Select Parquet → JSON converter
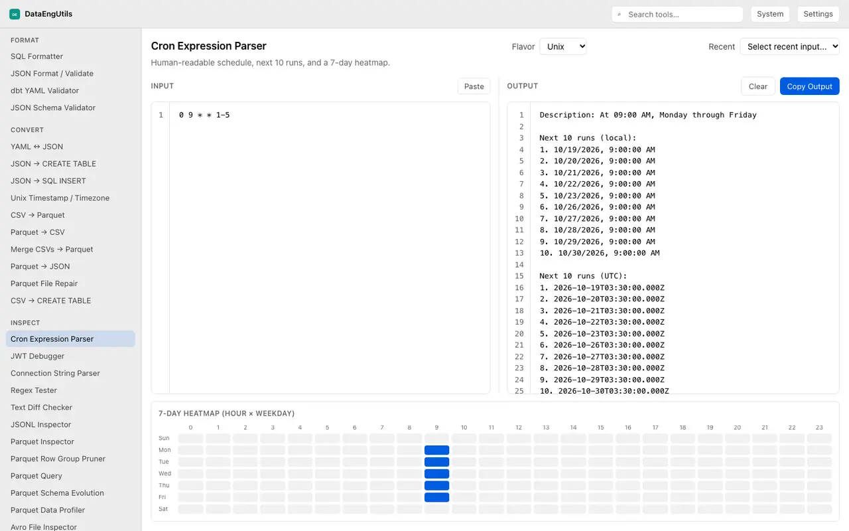Screen dimensions: 849x531 70,266
